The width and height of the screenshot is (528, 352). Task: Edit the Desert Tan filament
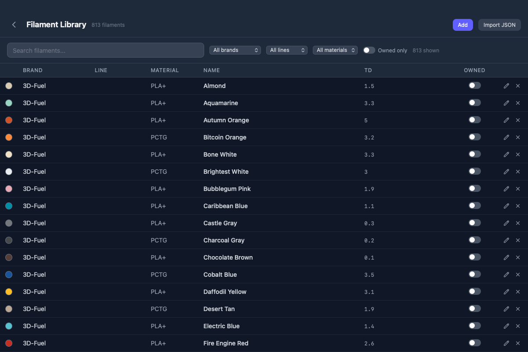(506, 309)
